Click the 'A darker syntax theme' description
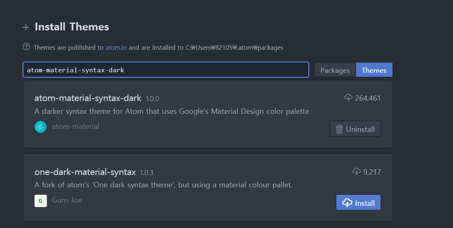Image resolution: width=453 pixels, height=228 pixels. pos(171,111)
